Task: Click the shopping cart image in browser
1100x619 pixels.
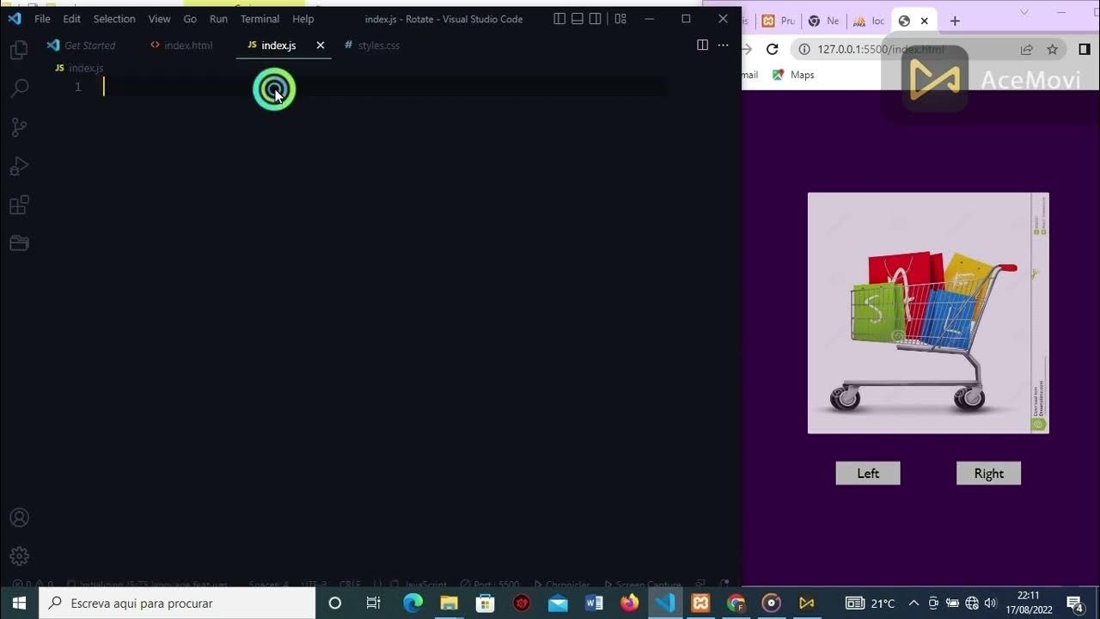Action: (928, 313)
